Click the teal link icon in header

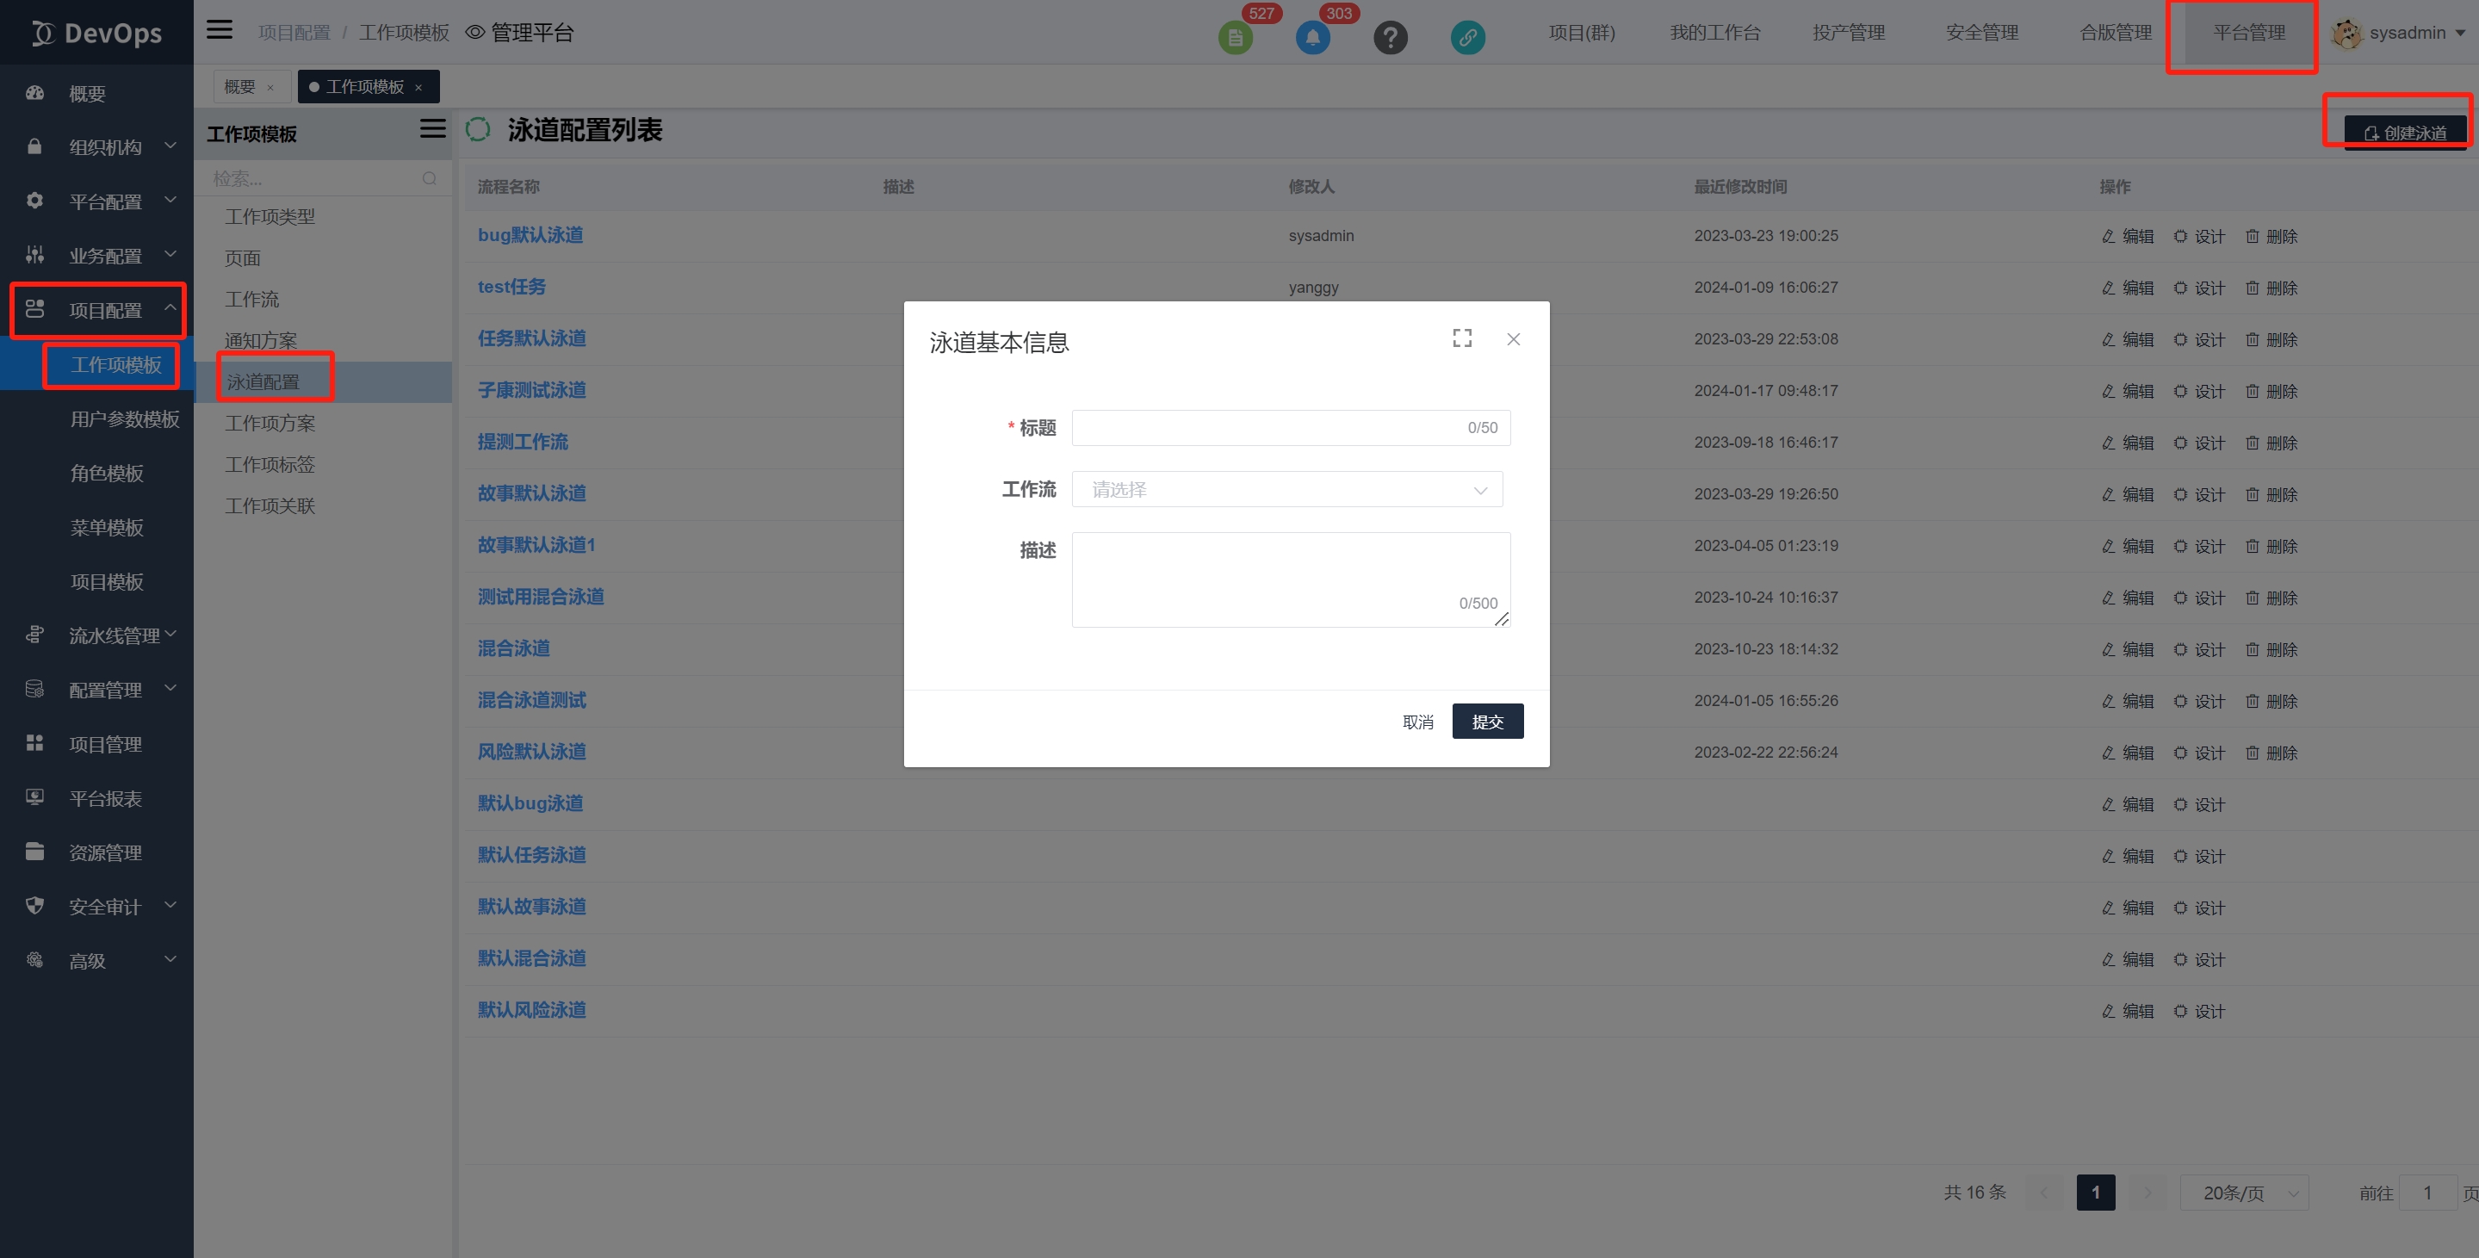1466,38
